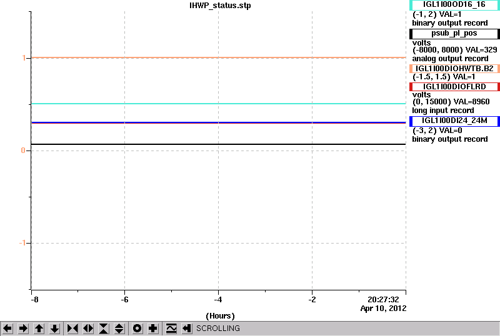Click the return-to-scrolling arrow icon
500x336 pixels.
(x=187, y=329)
